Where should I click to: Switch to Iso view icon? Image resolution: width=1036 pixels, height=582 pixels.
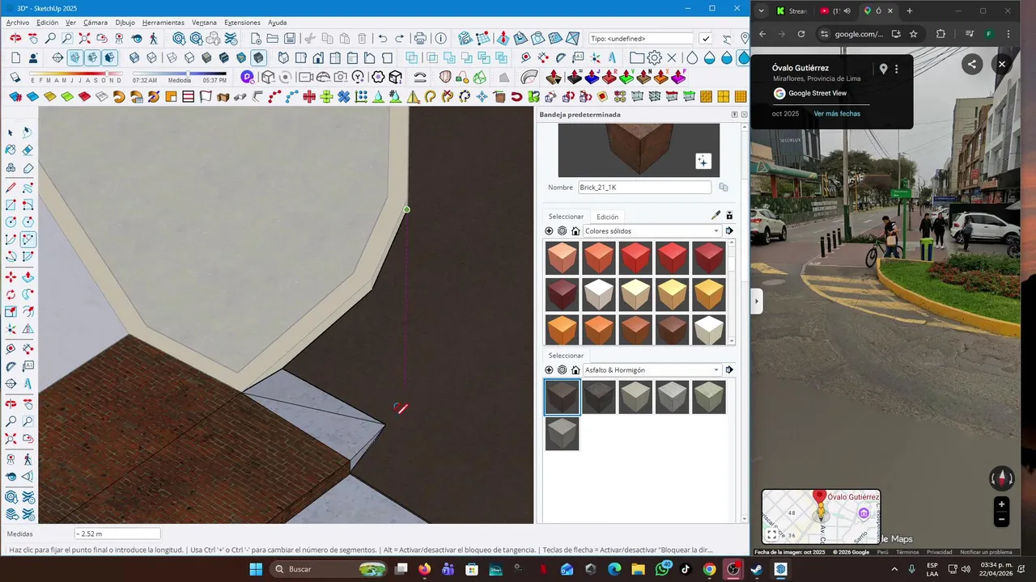(282, 57)
